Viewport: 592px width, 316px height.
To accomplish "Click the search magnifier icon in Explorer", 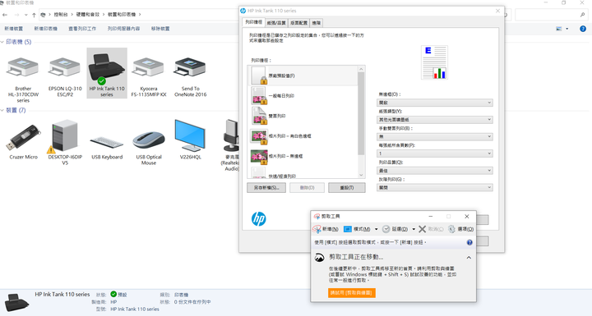I will [583, 15].
